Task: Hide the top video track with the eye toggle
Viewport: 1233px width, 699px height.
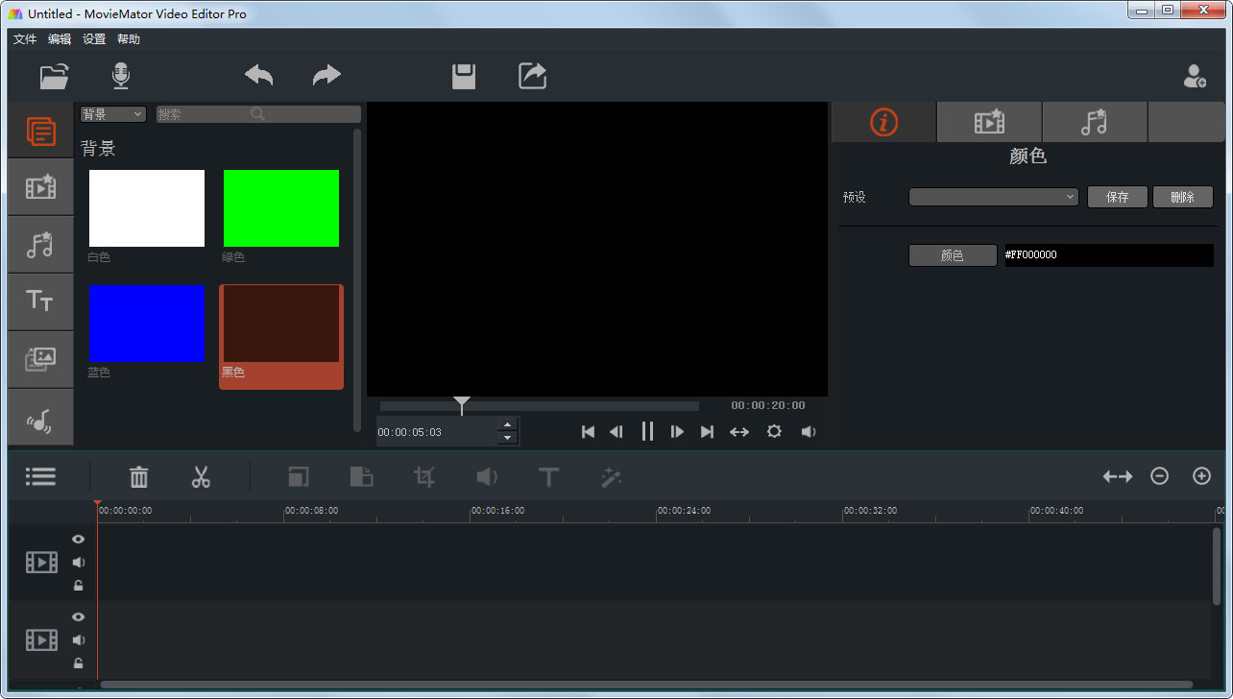Action: point(78,539)
